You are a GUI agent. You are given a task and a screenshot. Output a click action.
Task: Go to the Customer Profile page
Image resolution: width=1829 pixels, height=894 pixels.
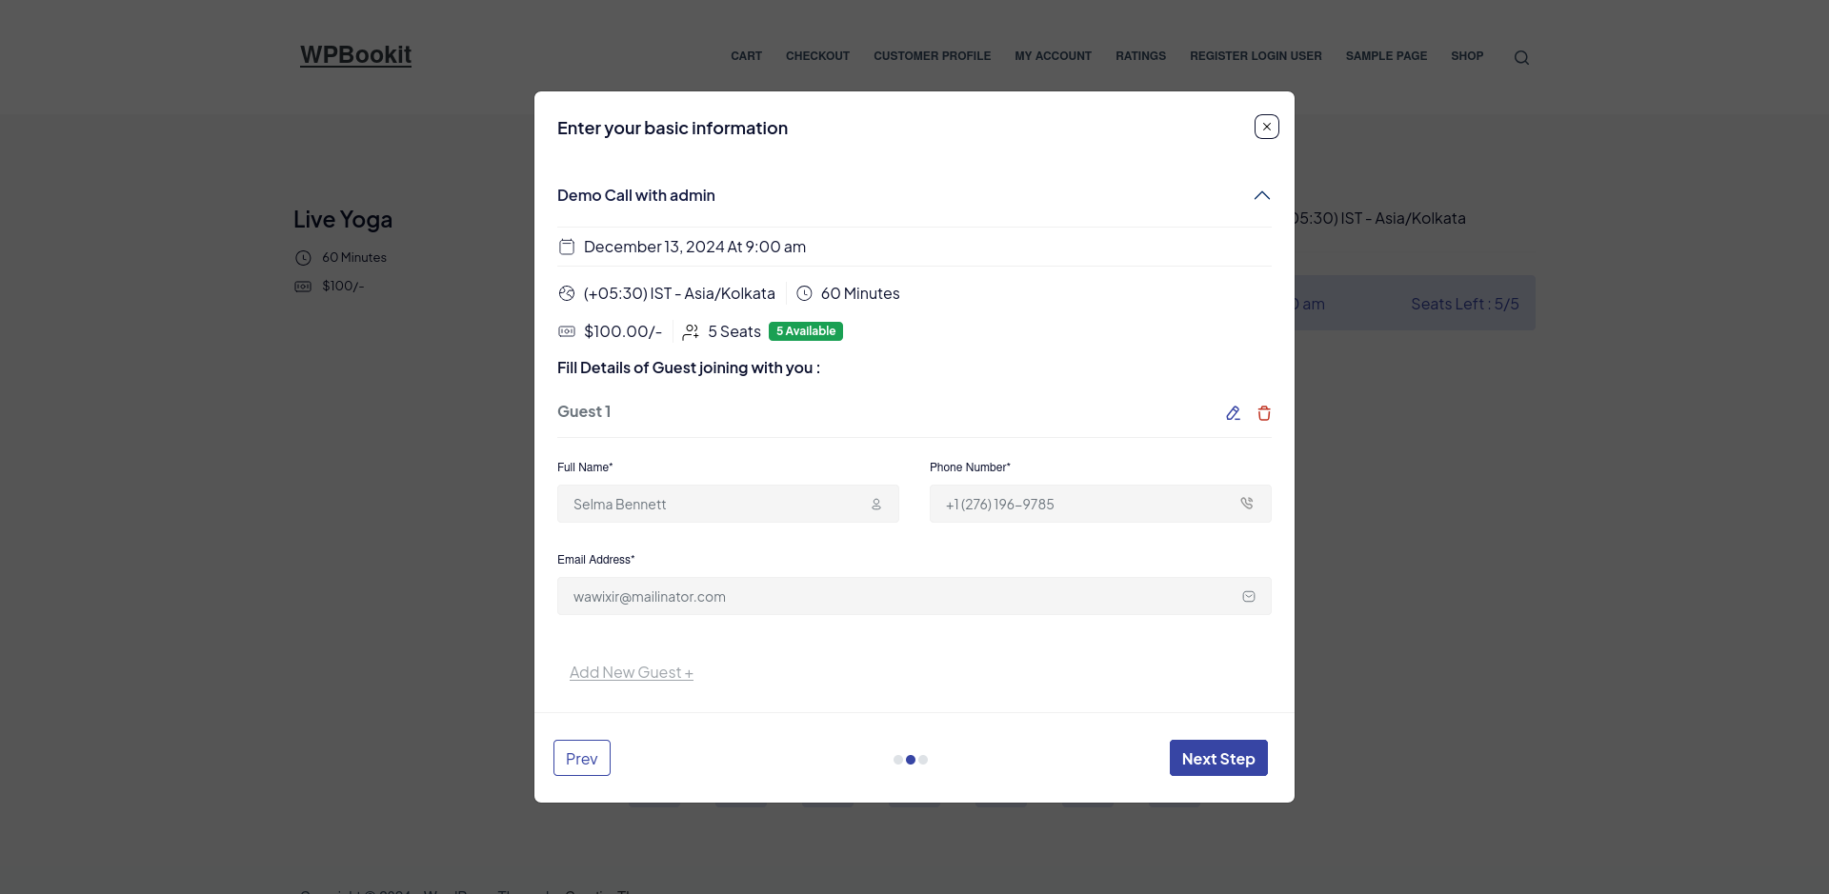point(932,56)
